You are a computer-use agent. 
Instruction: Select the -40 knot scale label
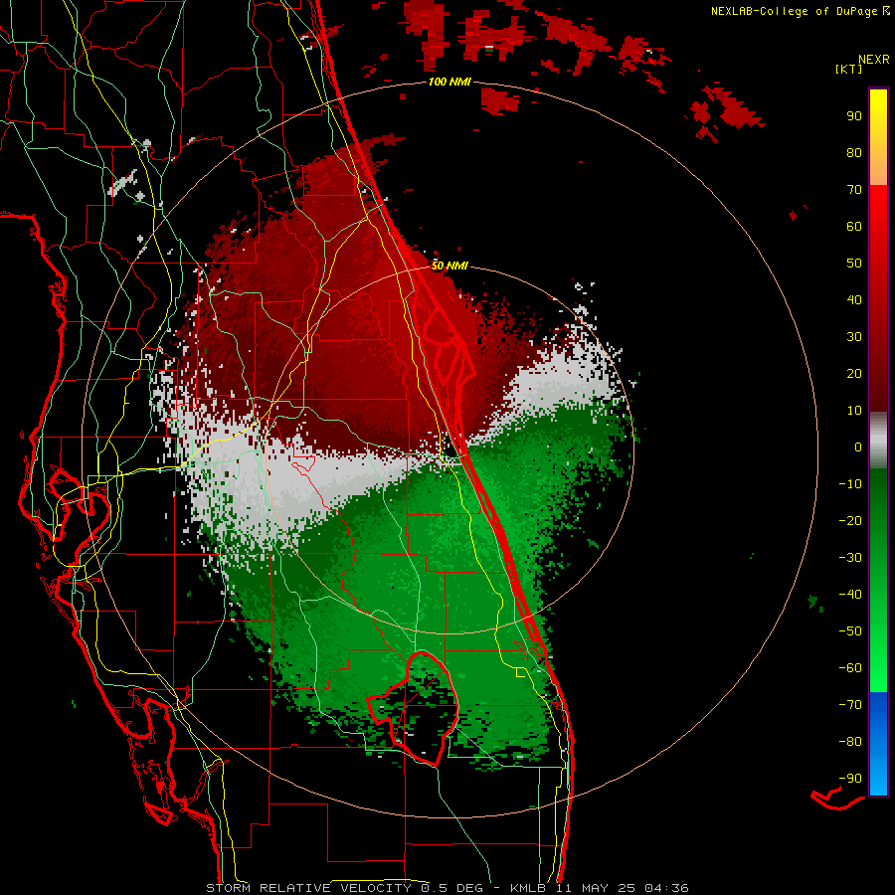pyautogui.click(x=850, y=595)
